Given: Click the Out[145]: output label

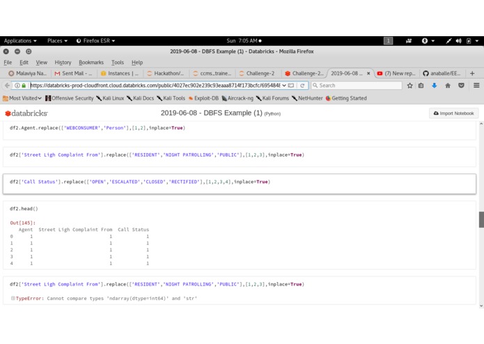Looking at the screenshot, I should tap(22, 223).
